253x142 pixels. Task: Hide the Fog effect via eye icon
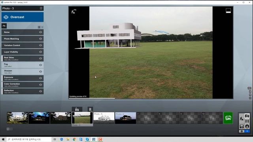40,65
